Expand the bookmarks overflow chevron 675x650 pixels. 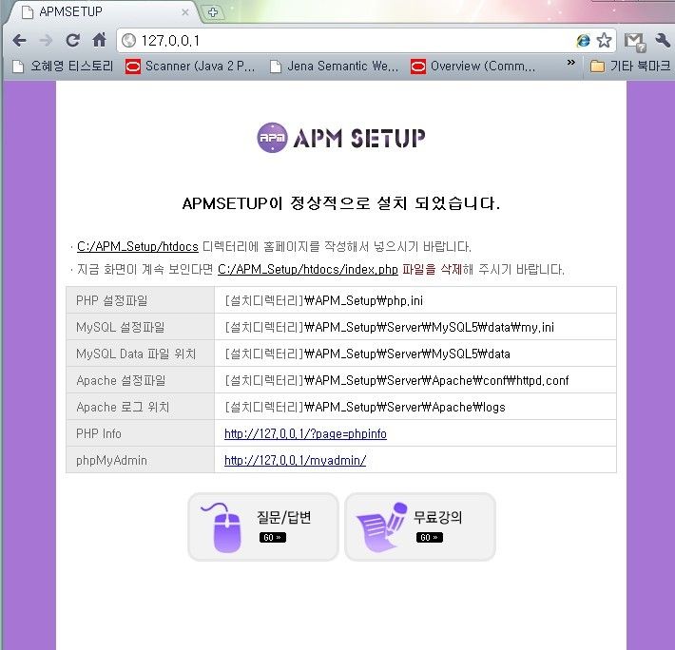point(570,63)
